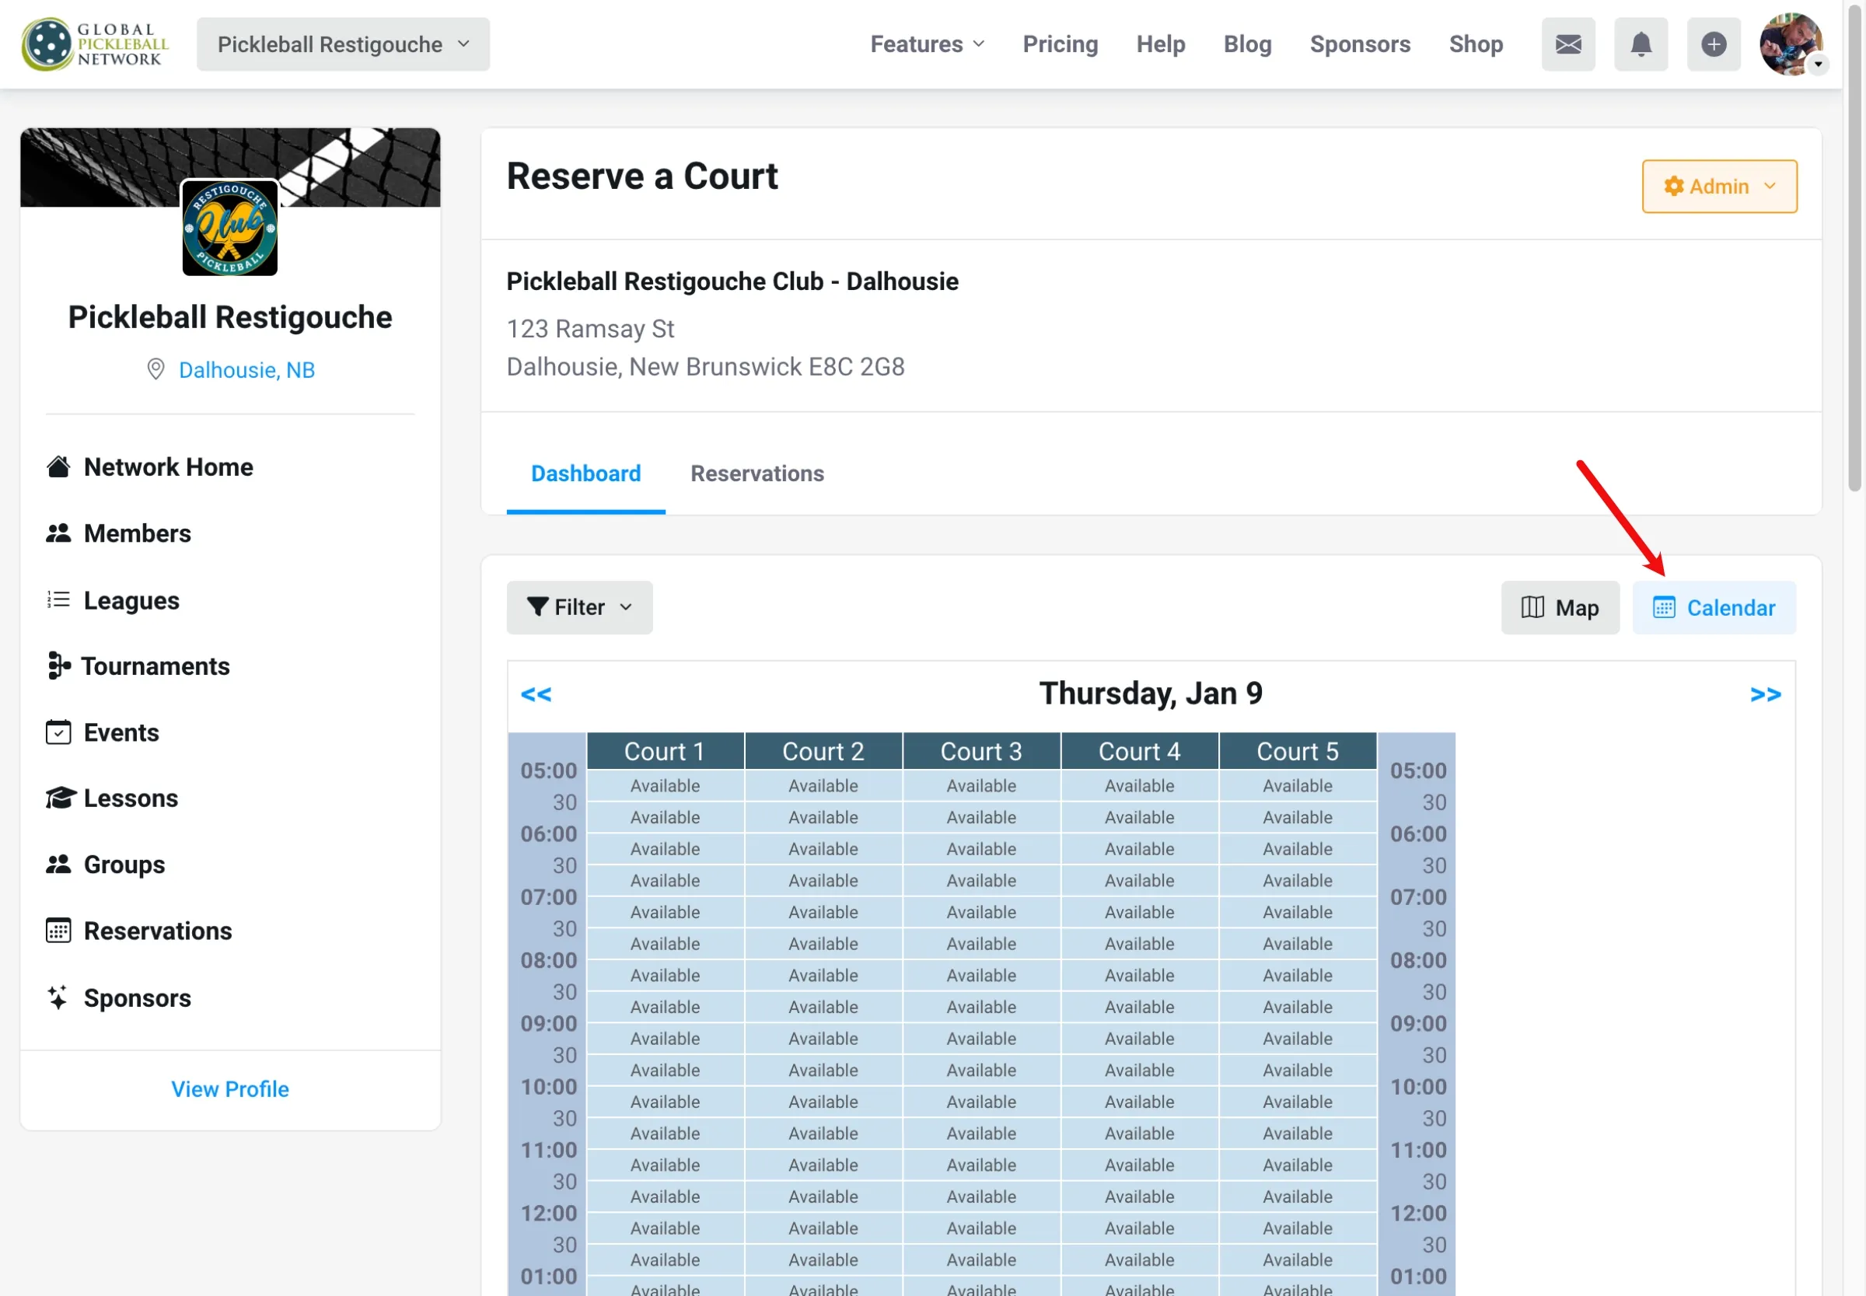Open the messages envelope icon
1866x1296 pixels.
click(1567, 44)
